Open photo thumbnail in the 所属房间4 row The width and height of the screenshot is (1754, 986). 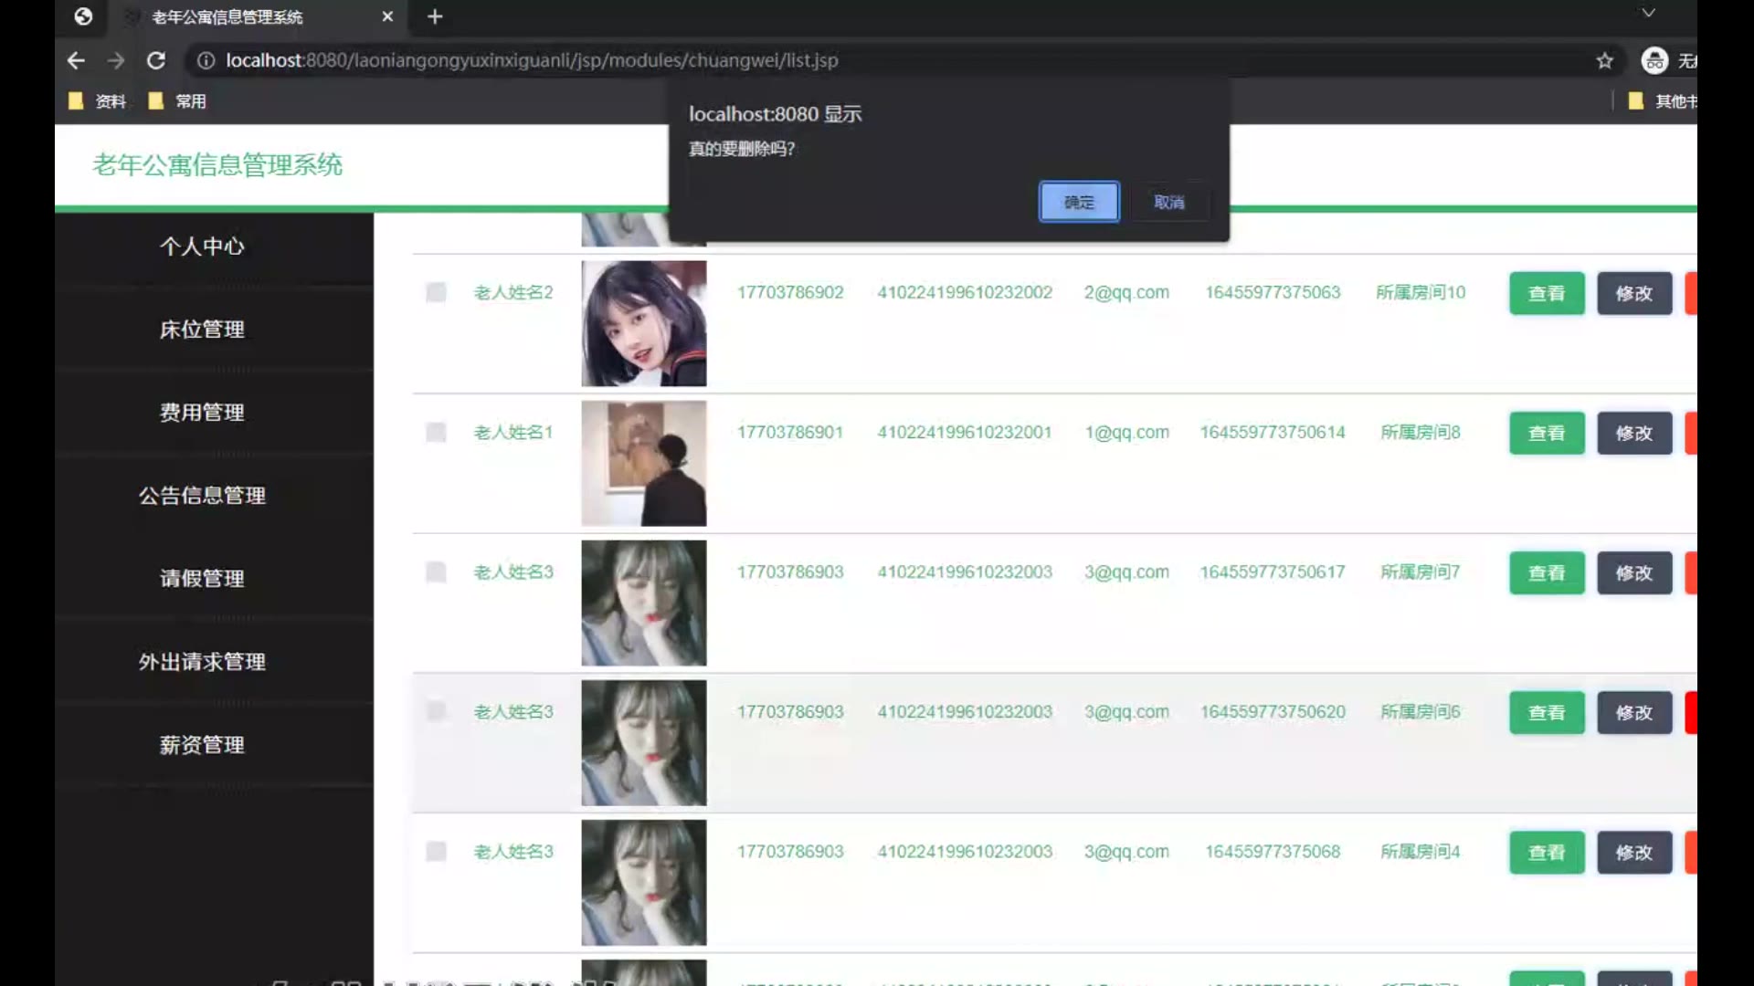(x=644, y=882)
